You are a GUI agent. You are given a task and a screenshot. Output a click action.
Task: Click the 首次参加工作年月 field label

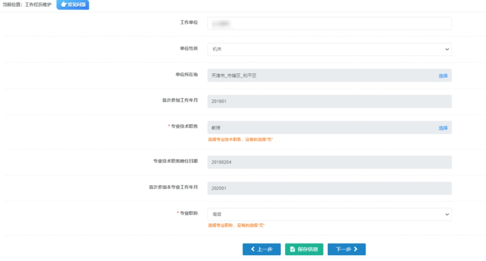[x=180, y=101]
